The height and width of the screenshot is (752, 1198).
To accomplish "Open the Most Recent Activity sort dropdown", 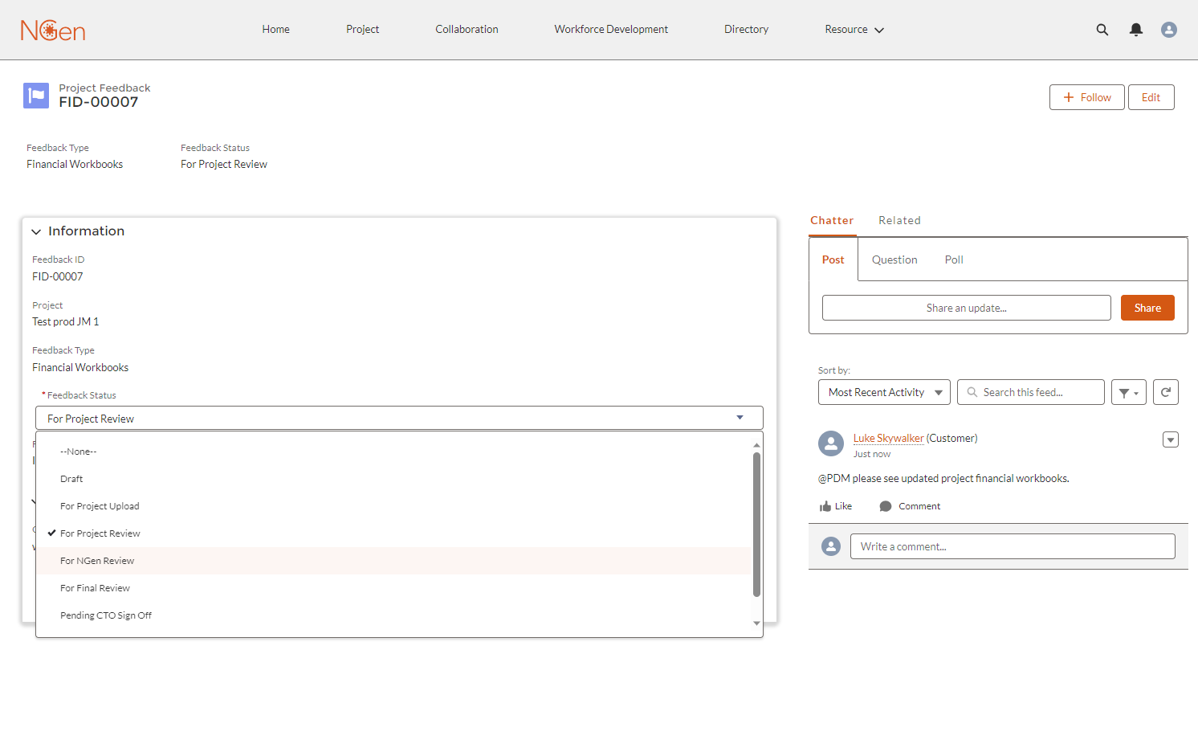I will [x=884, y=392].
